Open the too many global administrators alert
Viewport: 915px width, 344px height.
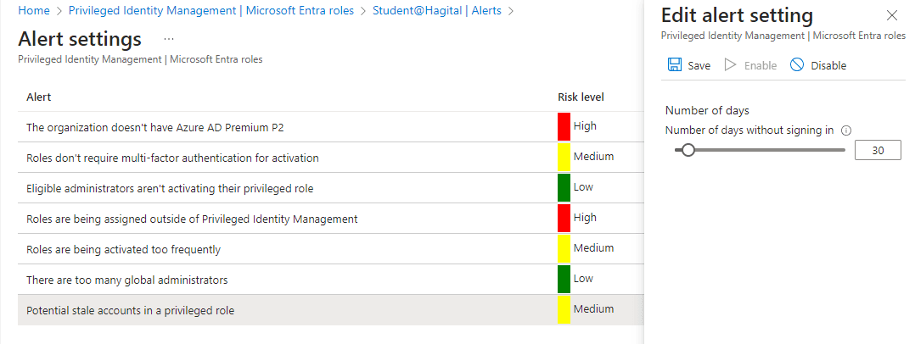[126, 280]
